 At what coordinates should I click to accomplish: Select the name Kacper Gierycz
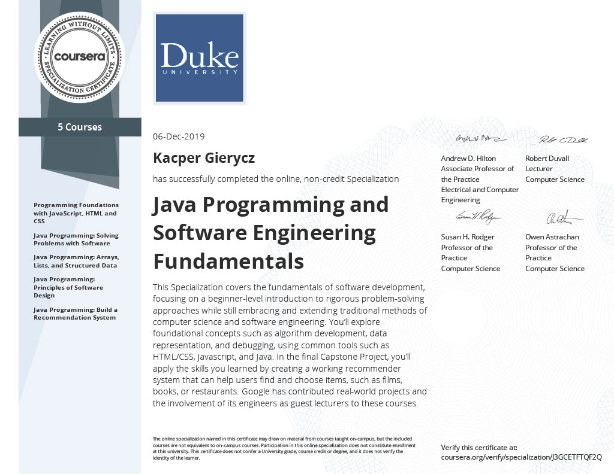click(x=204, y=158)
